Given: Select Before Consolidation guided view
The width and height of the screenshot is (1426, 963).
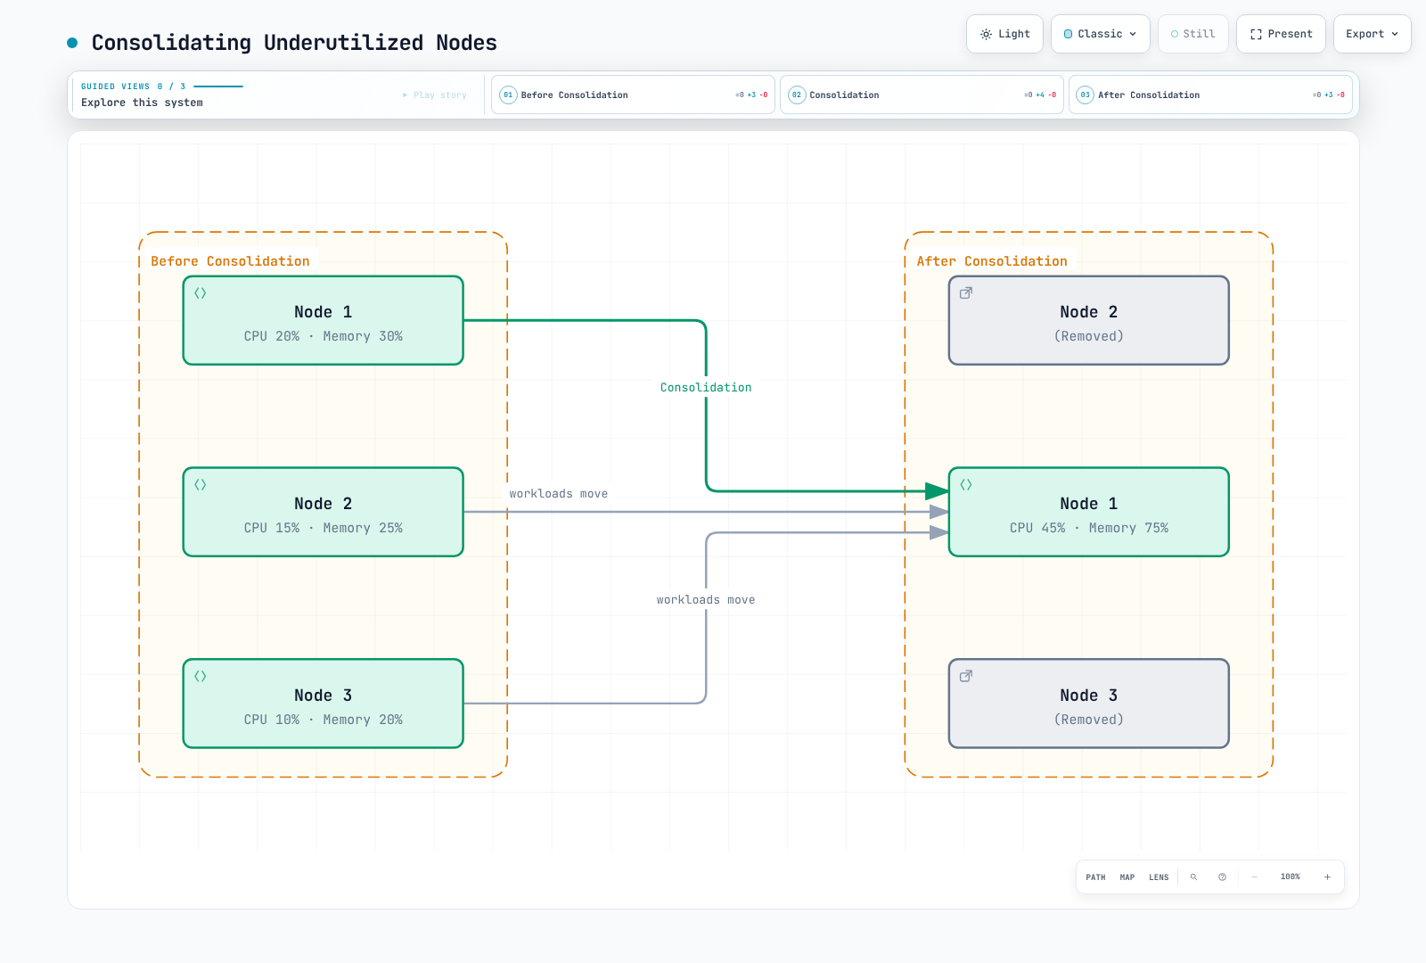Looking at the screenshot, I should coord(633,95).
